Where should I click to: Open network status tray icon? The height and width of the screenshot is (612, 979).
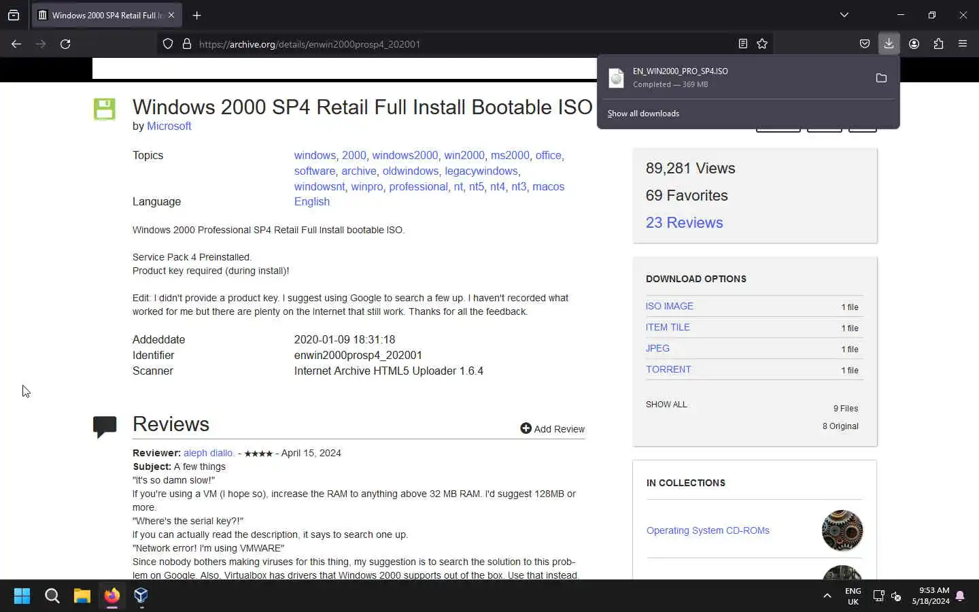click(x=878, y=596)
